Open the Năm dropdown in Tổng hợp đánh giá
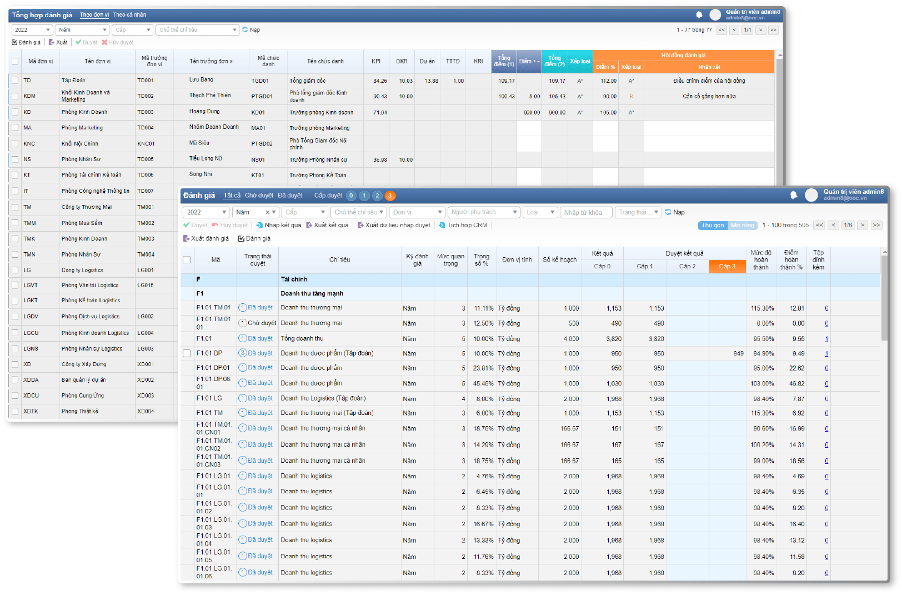The height and width of the screenshot is (595, 902). [x=82, y=30]
